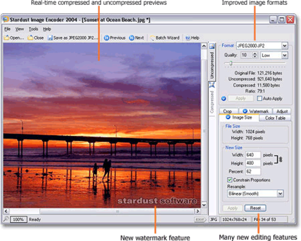301x241 pixels.
Task: Switch to the Crop tab
Action: 228,111
